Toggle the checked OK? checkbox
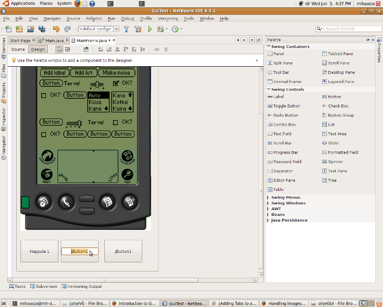 pos(116,83)
